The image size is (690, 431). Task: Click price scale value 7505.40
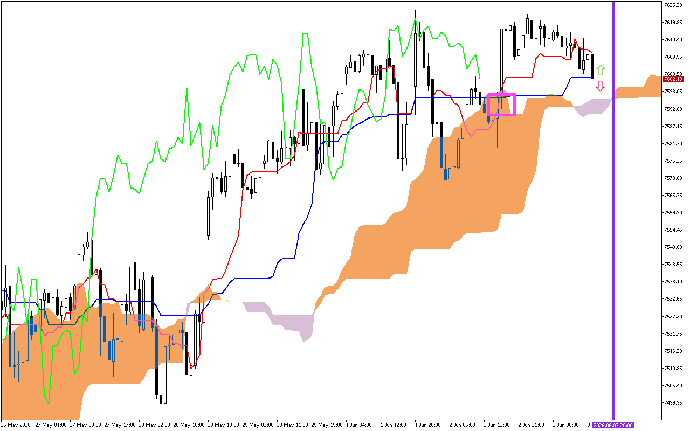(x=673, y=385)
